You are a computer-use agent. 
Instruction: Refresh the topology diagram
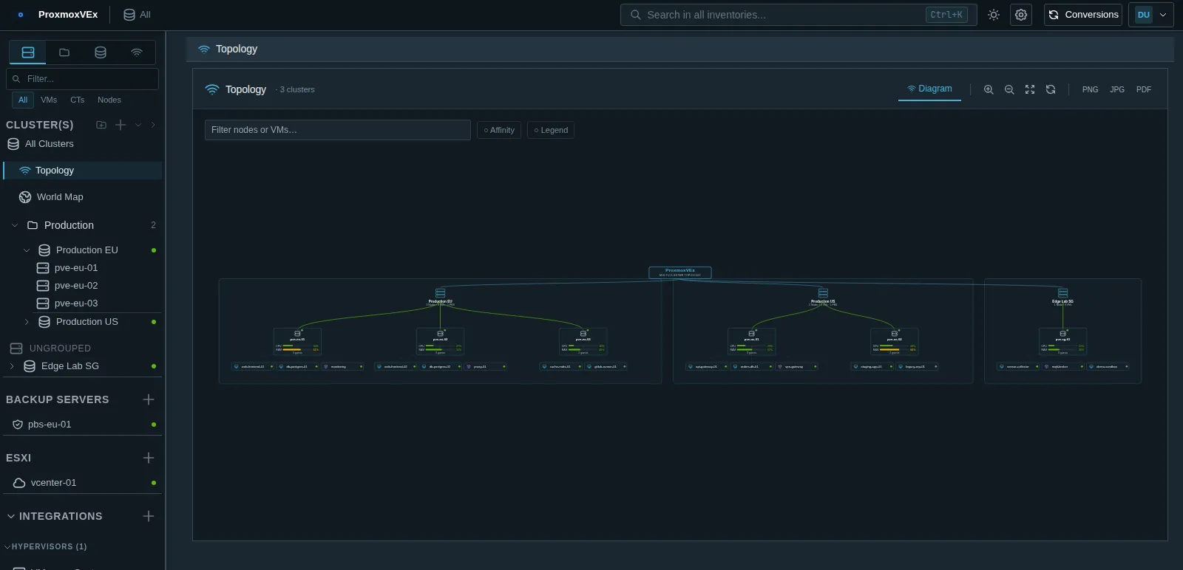[1051, 89]
